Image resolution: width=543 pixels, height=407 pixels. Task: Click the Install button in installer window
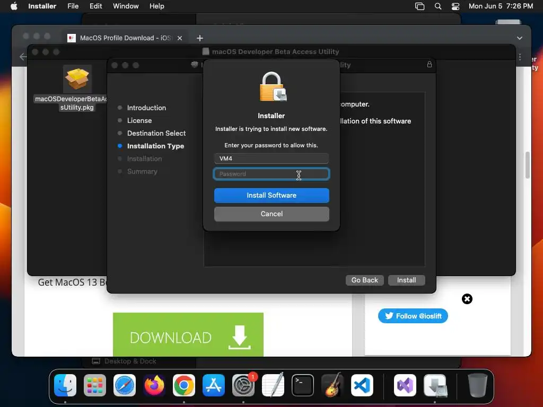coord(406,280)
